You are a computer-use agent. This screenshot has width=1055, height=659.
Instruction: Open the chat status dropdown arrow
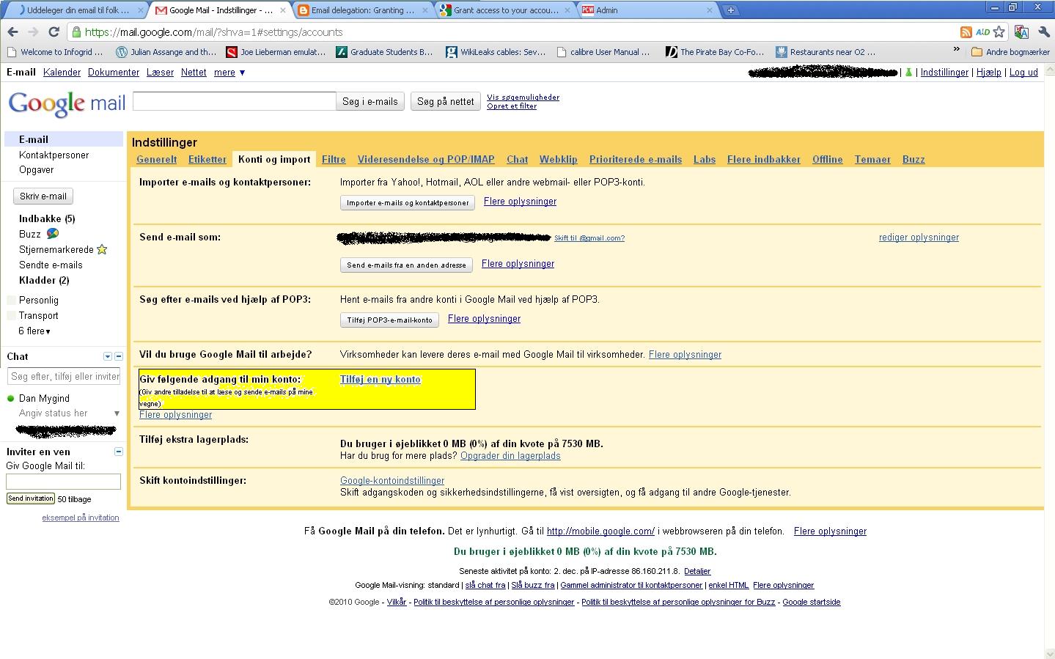[117, 413]
